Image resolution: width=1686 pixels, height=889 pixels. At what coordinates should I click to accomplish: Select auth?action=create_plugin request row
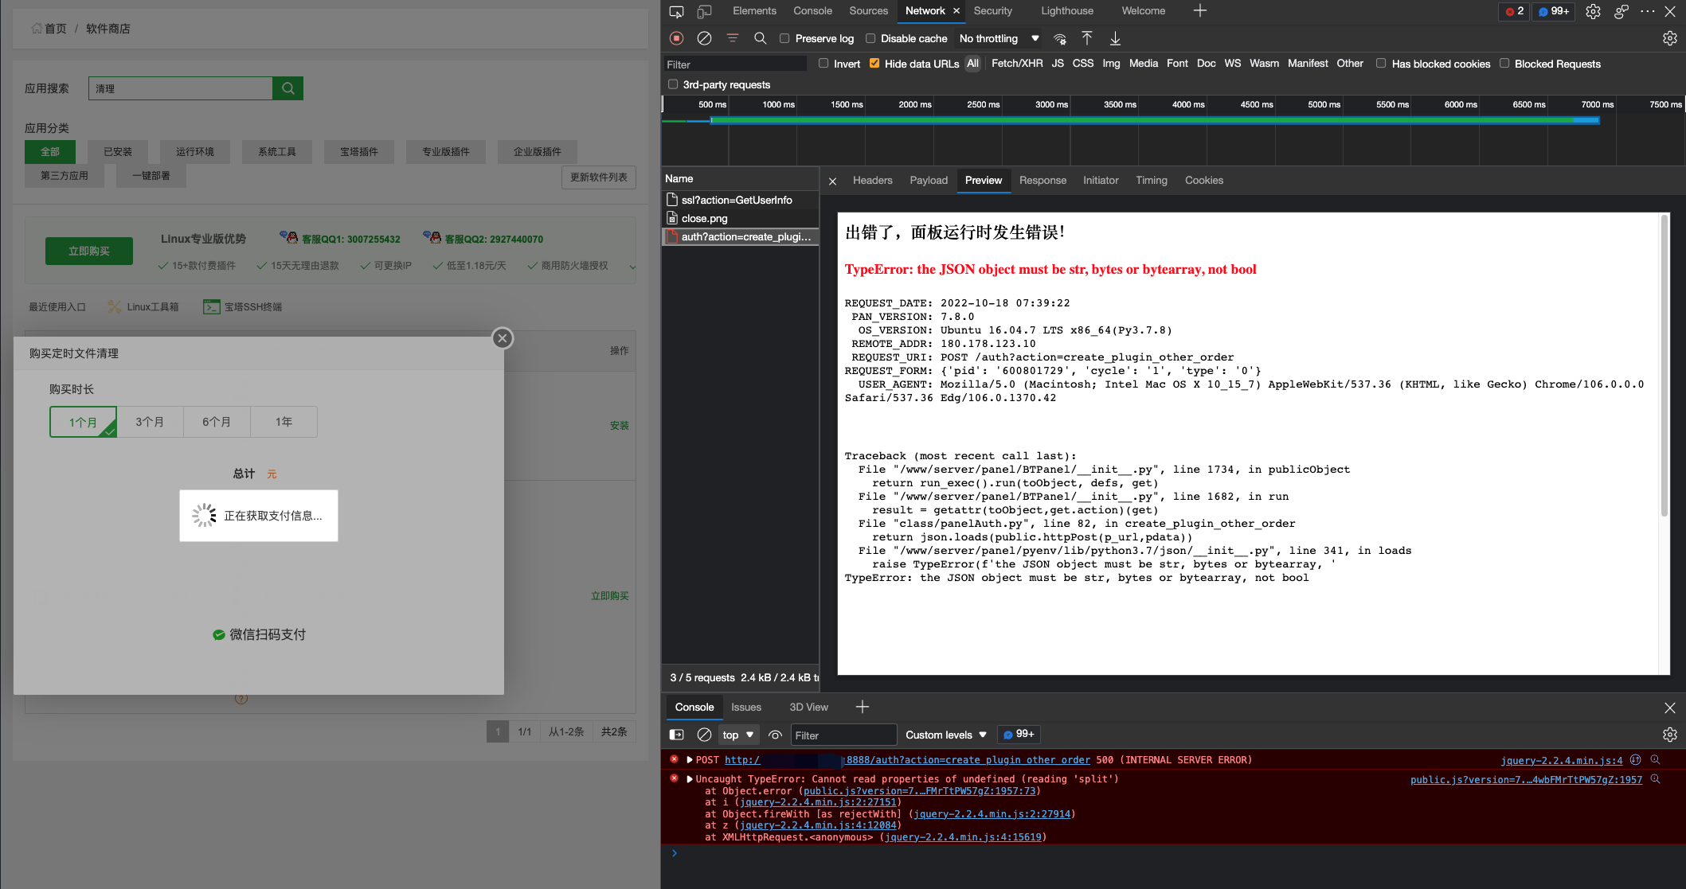point(740,236)
